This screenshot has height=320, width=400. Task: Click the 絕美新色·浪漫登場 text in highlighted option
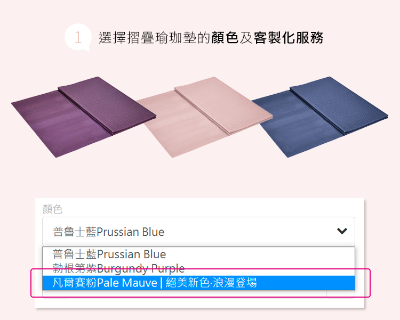(211, 283)
